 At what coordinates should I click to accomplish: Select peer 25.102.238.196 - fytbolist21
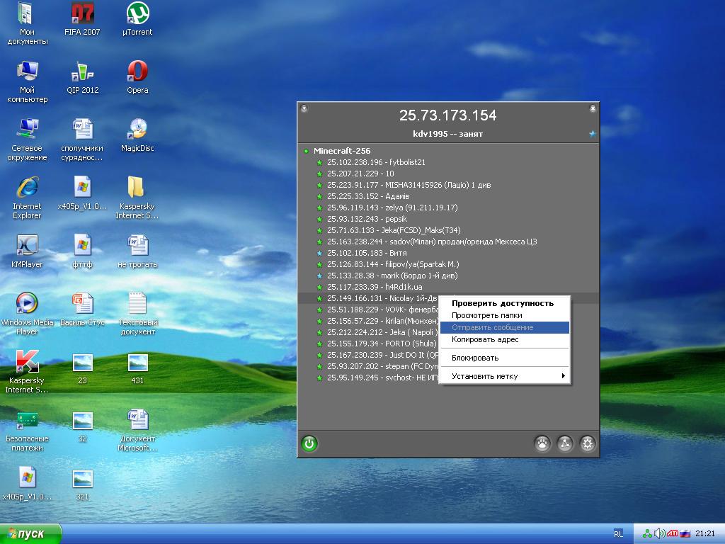click(x=376, y=162)
